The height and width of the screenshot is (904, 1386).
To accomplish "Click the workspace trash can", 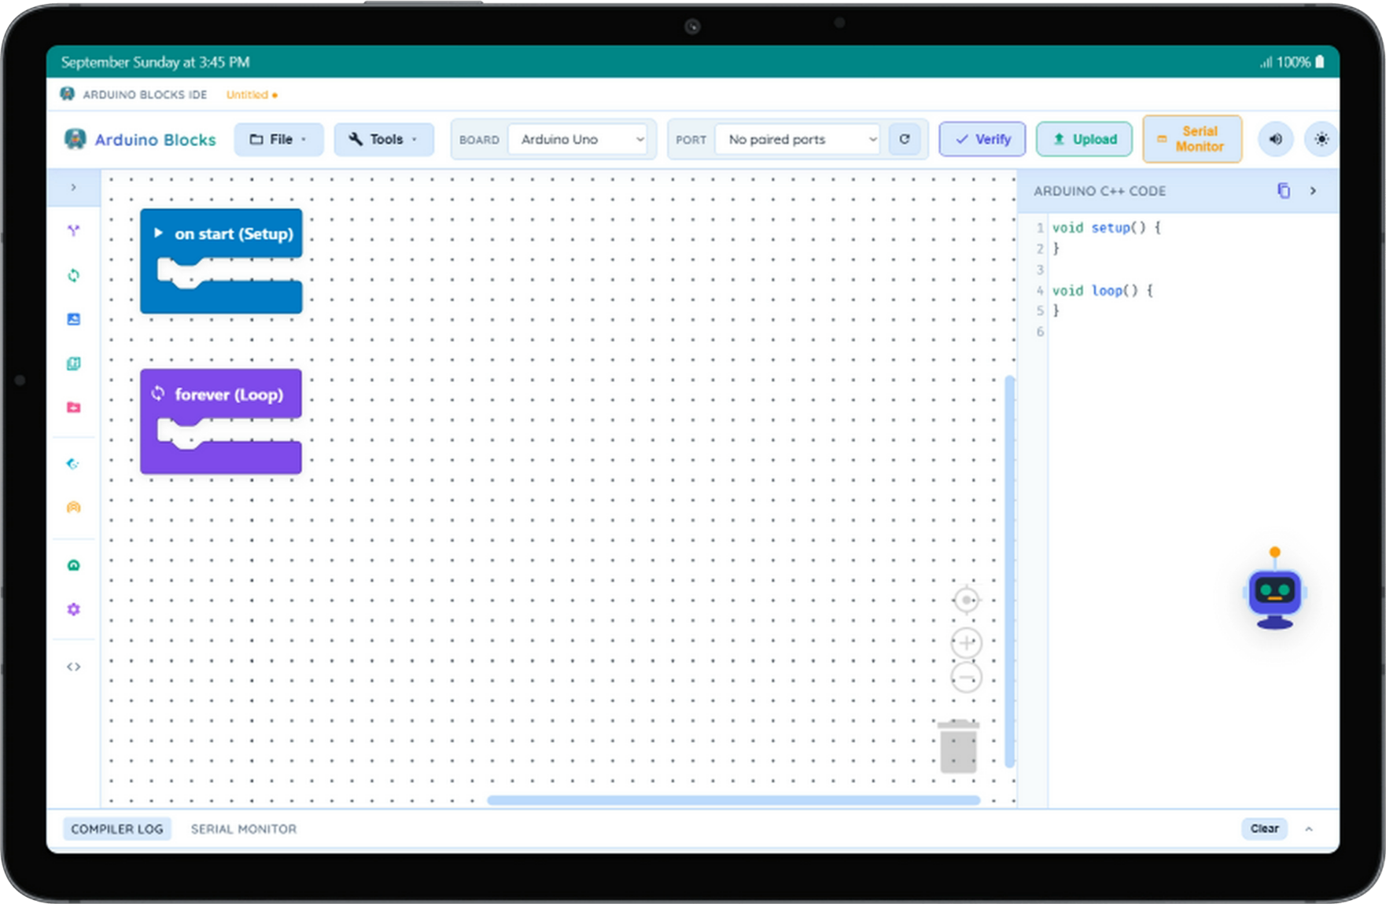I will [x=958, y=746].
